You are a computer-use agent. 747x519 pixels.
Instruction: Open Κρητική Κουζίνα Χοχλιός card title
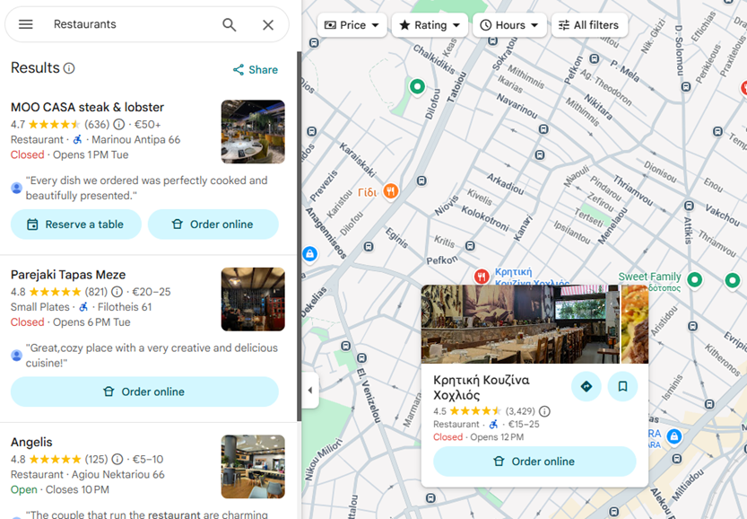pyautogui.click(x=482, y=387)
